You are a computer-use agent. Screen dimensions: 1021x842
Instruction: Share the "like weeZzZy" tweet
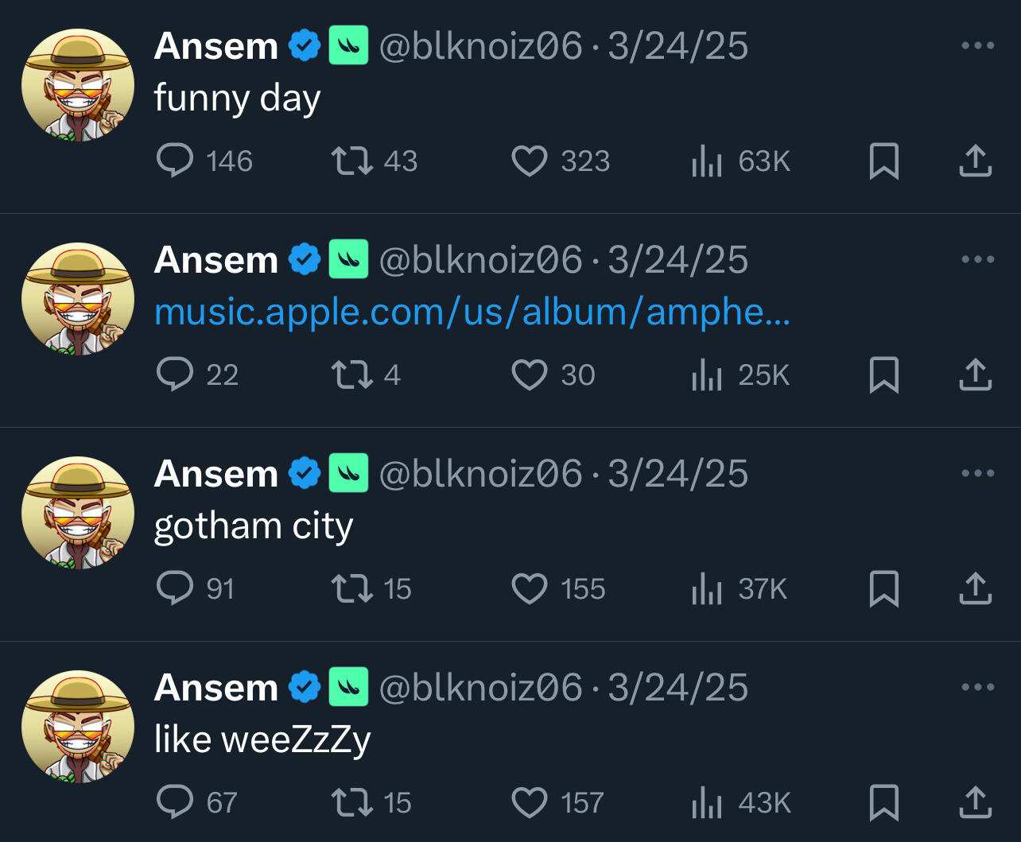tap(975, 802)
